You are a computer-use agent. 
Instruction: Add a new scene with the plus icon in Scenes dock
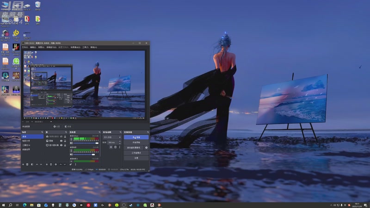(23, 165)
